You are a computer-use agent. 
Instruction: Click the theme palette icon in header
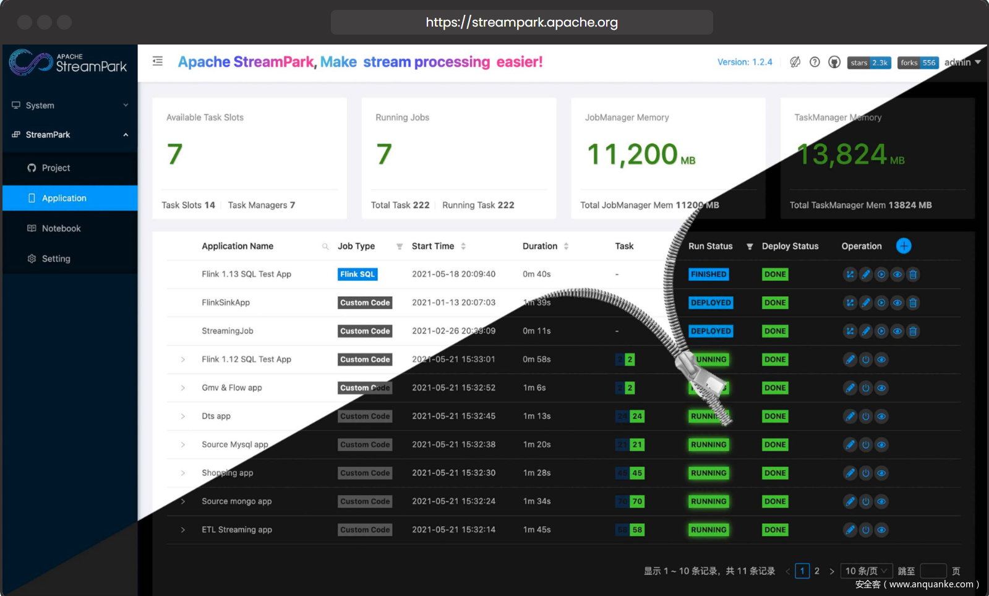[x=795, y=62]
